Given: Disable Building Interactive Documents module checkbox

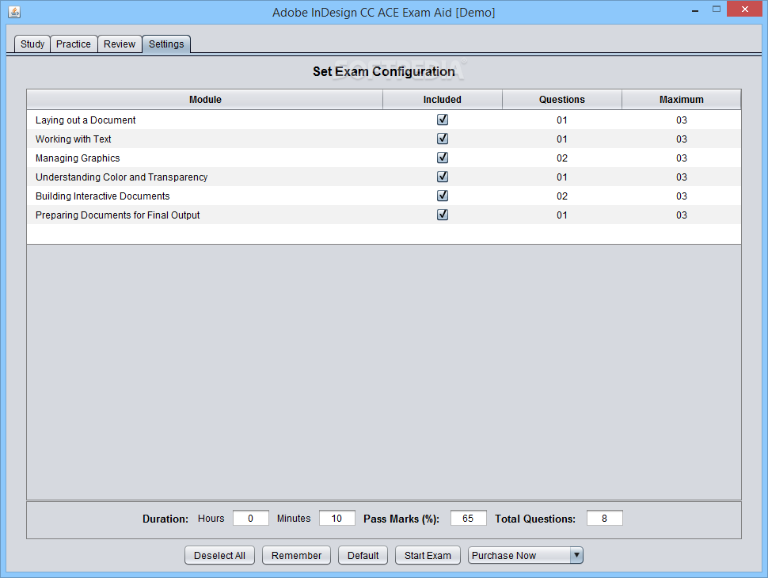Looking at the screenshot, I should pos(443,196).
